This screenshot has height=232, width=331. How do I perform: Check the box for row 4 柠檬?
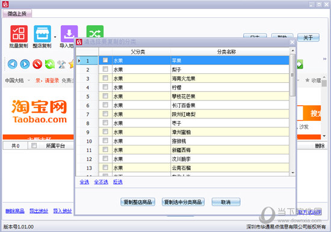point(105,87)
